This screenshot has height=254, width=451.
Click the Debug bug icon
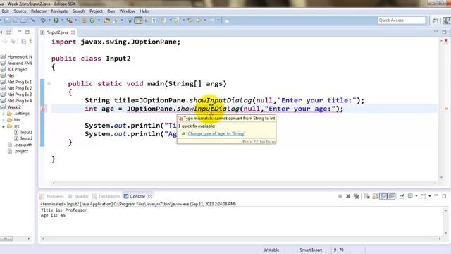43,20
